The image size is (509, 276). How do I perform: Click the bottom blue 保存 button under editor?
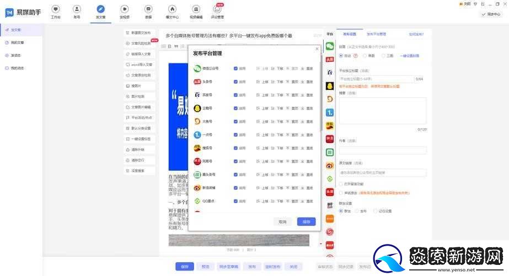click(185, 267)
